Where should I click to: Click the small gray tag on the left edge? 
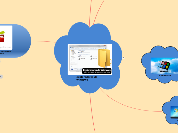(1, 76)
